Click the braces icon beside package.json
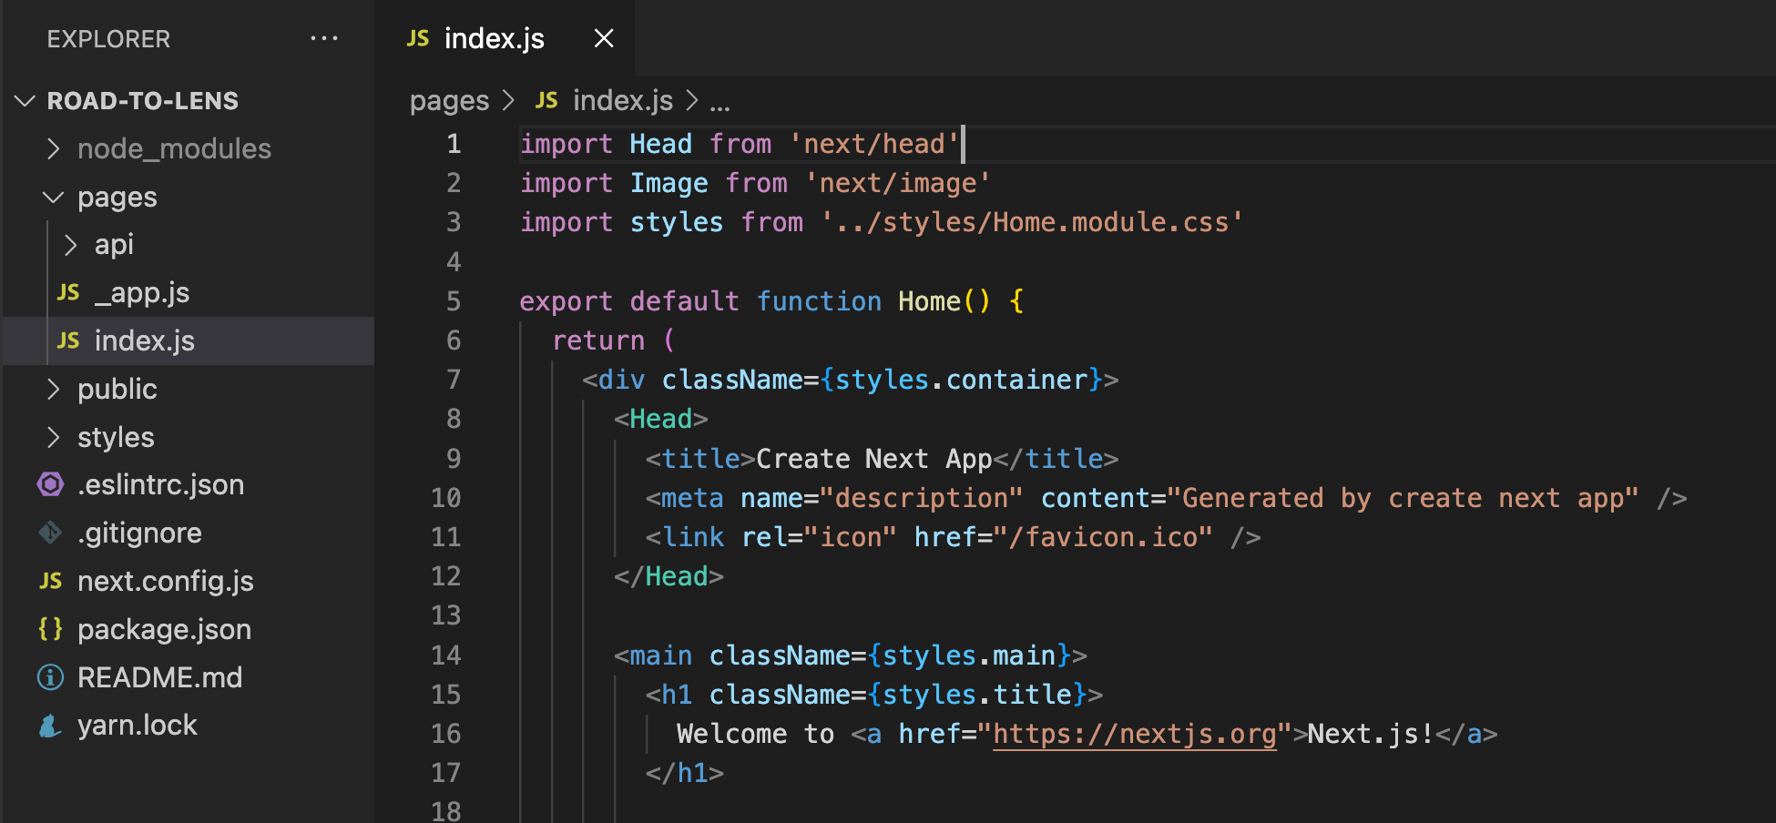Screen dimensions: 1776x823 tap(50, 629)
